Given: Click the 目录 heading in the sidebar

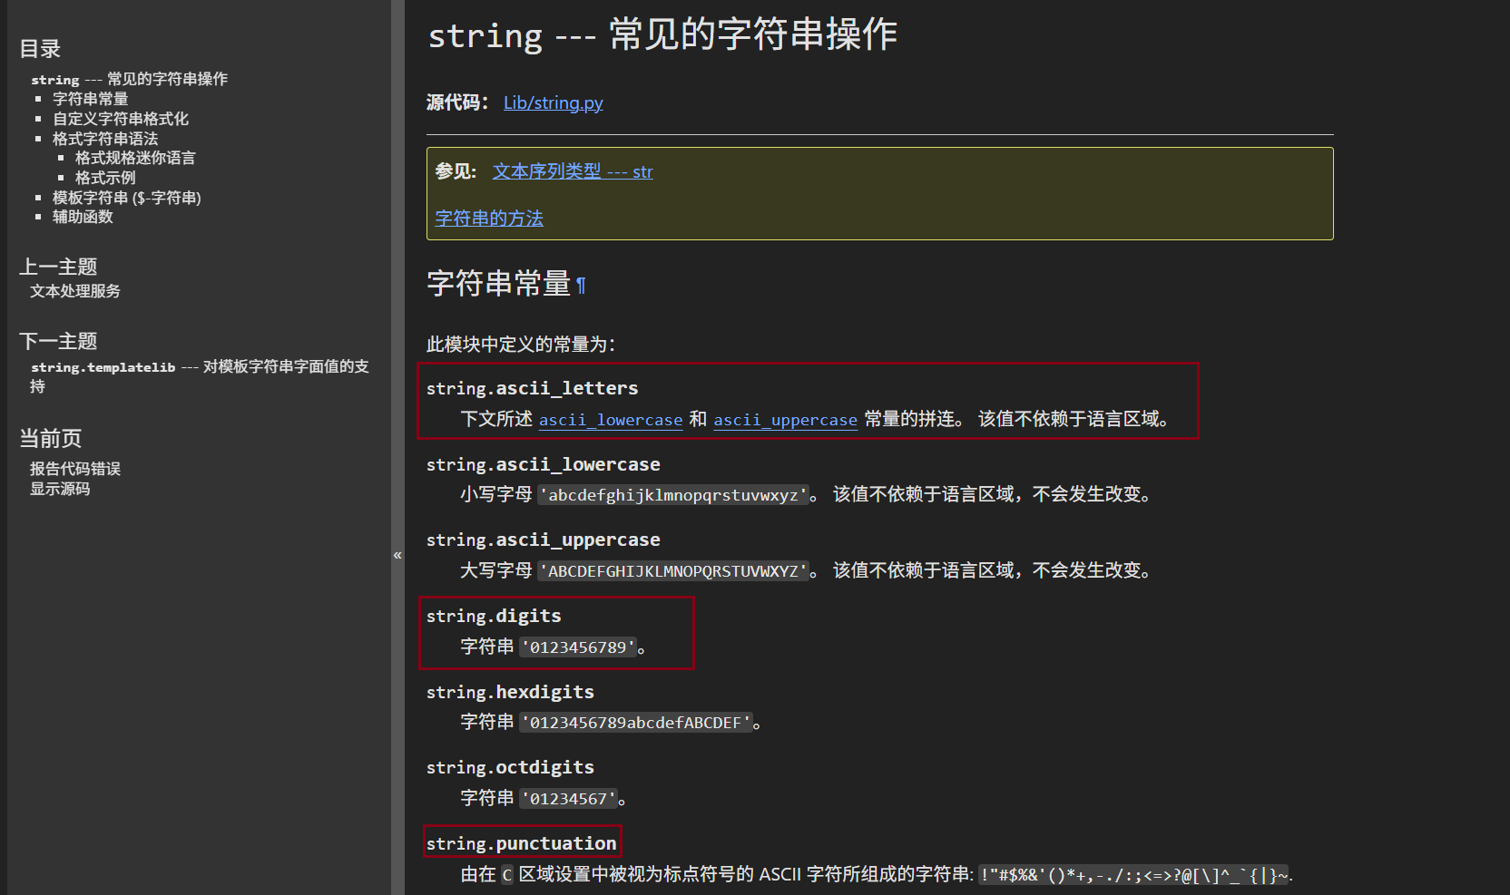Looking at the screenshot, I should [41, 49].
